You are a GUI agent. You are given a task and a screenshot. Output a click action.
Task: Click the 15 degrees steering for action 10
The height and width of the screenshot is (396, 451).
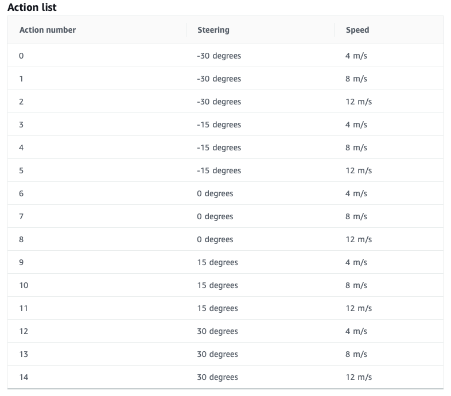(217, 285)
